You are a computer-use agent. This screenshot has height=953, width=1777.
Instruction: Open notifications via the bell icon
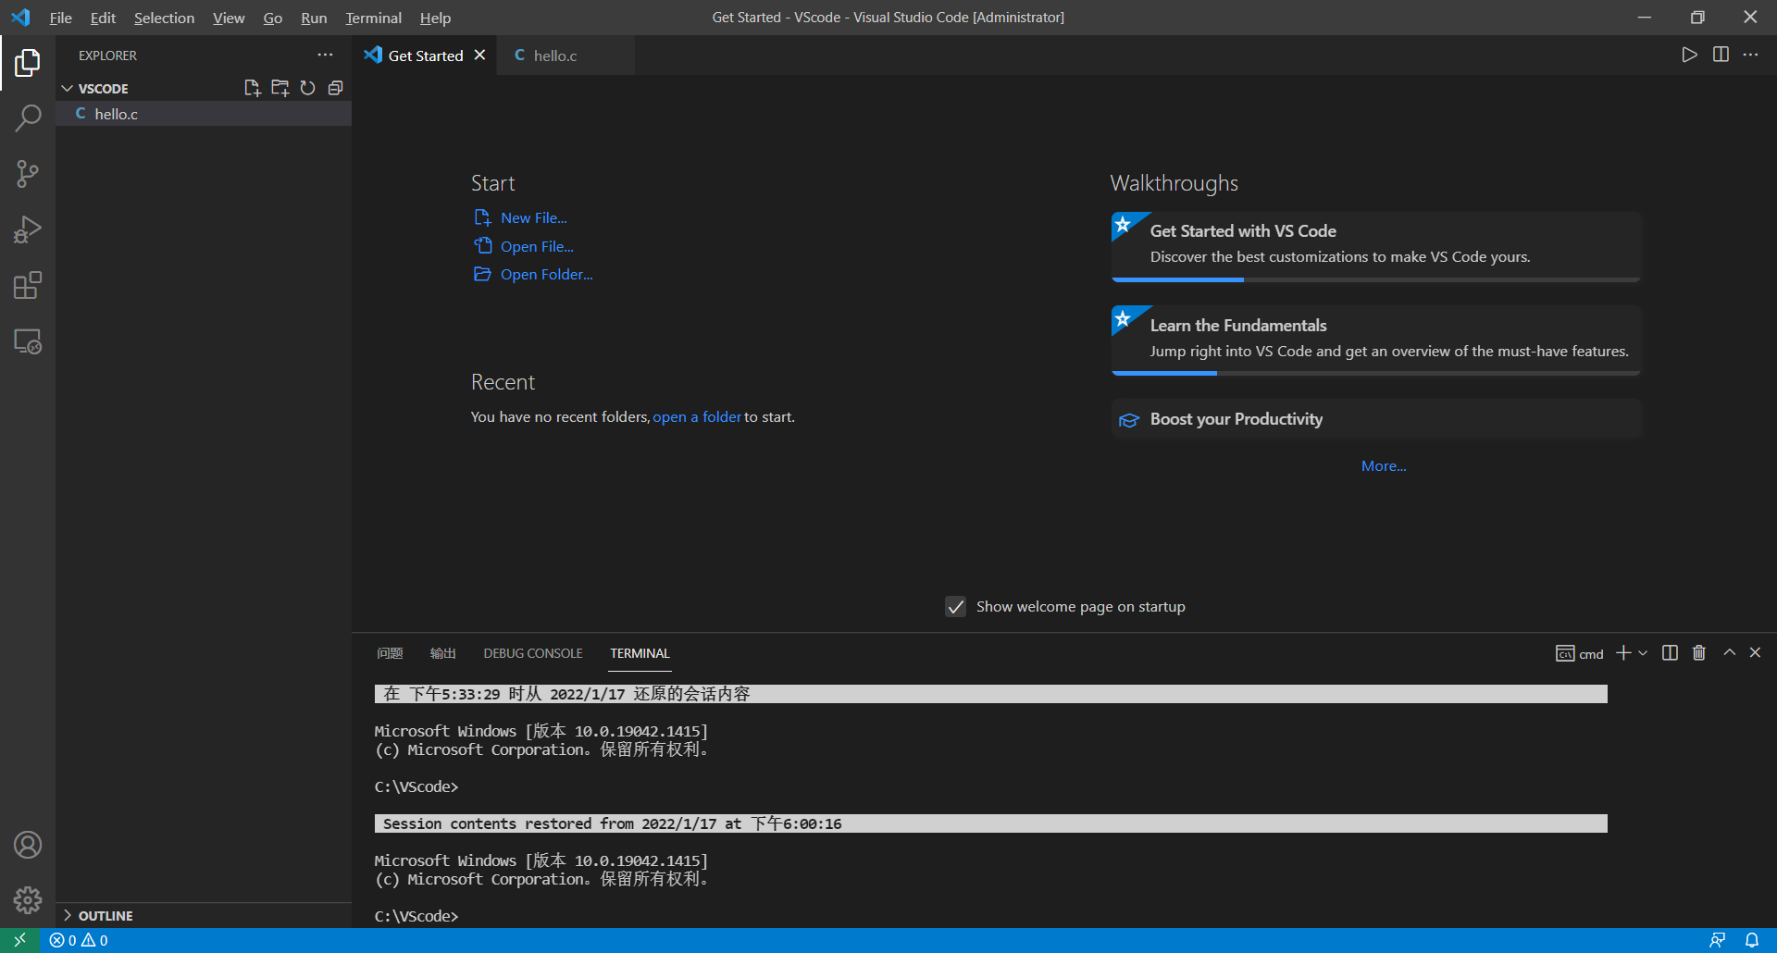tap(1752, 940)
